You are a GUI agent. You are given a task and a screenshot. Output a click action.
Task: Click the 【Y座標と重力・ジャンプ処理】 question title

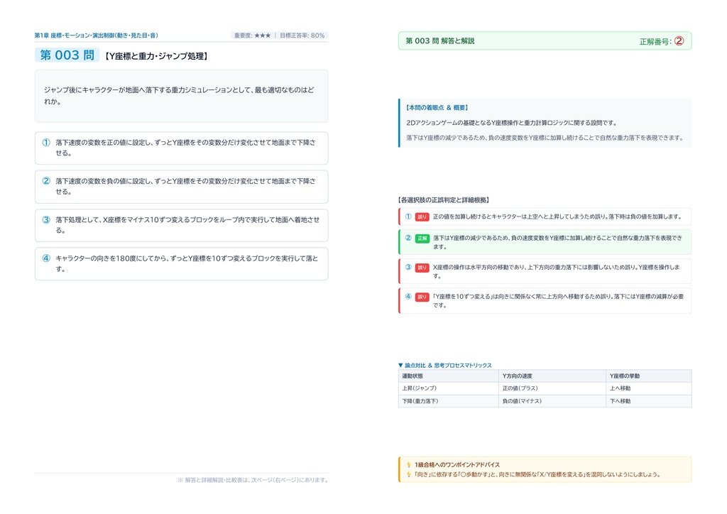156,56
